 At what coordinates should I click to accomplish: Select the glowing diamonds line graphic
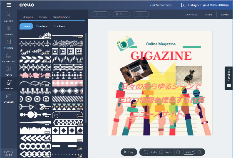coord(67,91)
